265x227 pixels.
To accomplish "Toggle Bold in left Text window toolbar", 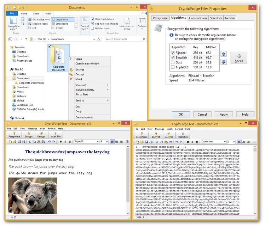I will 61,142.
